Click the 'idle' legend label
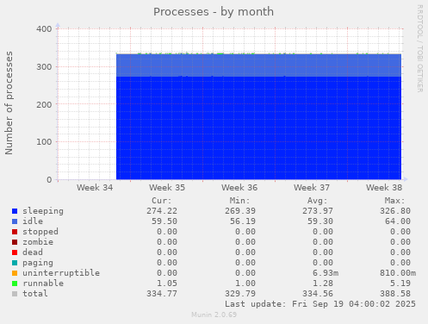 coord(33,221)
